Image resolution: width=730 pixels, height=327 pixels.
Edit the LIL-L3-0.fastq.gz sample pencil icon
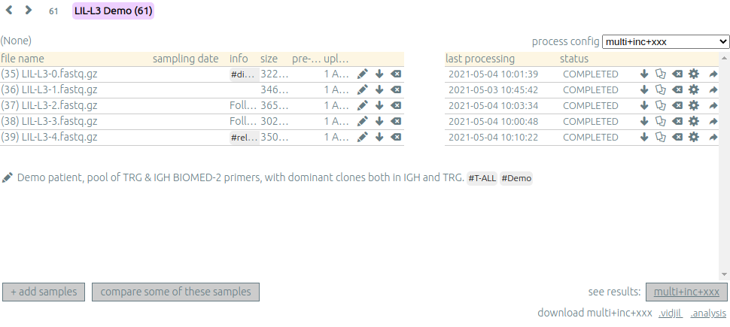(x=363, y=74)
